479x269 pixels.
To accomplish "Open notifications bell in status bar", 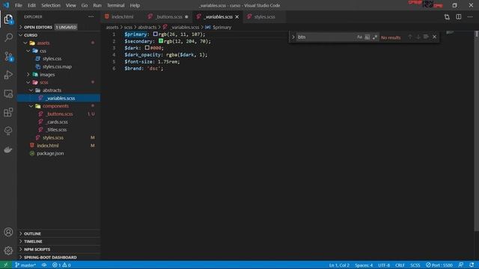I will click(x=472, y=265).
